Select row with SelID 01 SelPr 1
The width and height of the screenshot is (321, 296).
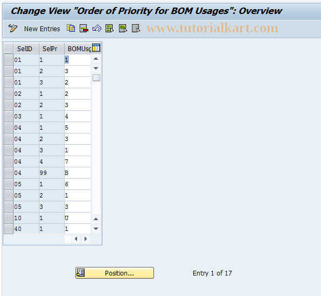coord(9,60)
